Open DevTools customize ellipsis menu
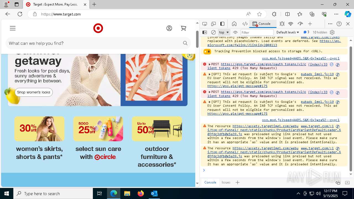Viewport: 354px width, 199px height. (330, 24)
